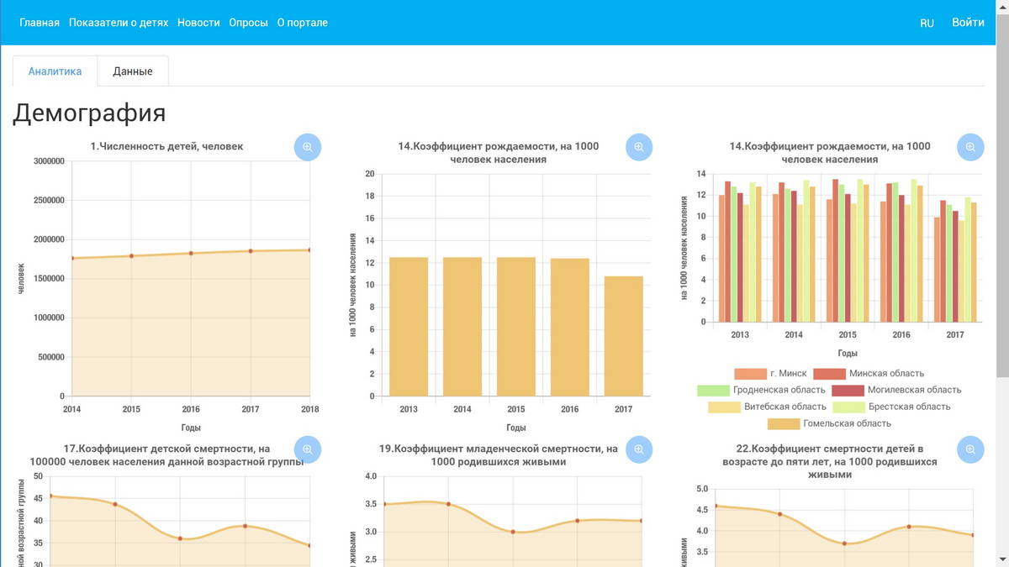1009x567 pixels.
Task: Switch to the Аналитика tab
Action: (x=55, y=71)
